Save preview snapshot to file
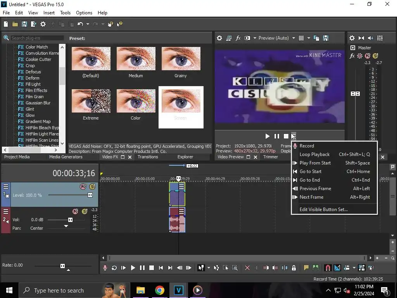Image resolution: width=397 pixels, height=298 pixels. tap(326, 38)
